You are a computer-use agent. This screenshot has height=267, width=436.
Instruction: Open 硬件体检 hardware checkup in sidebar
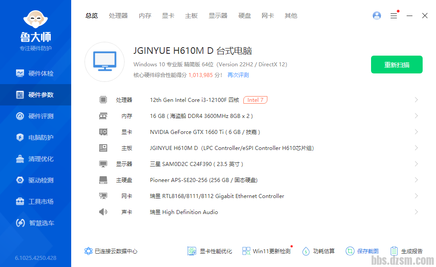pyautogui.click(x=36, y=73)
